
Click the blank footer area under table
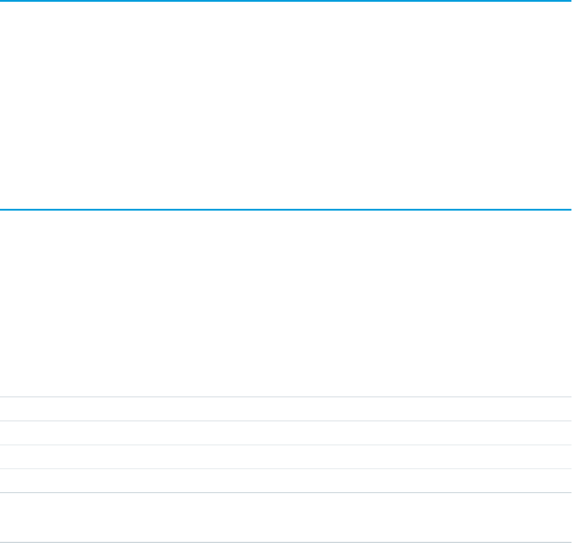click(x=286, y=517)
